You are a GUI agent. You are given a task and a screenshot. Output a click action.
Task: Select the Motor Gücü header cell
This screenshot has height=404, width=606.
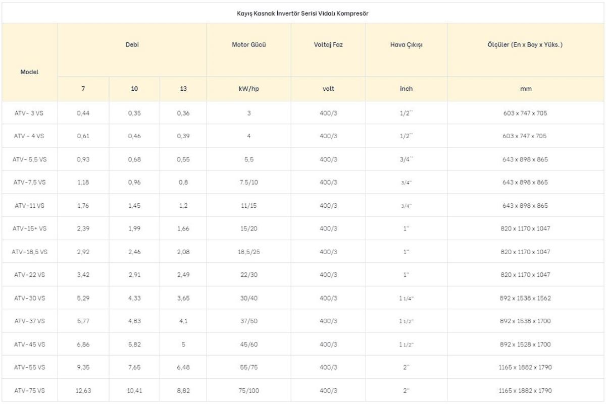coord(248,44)
